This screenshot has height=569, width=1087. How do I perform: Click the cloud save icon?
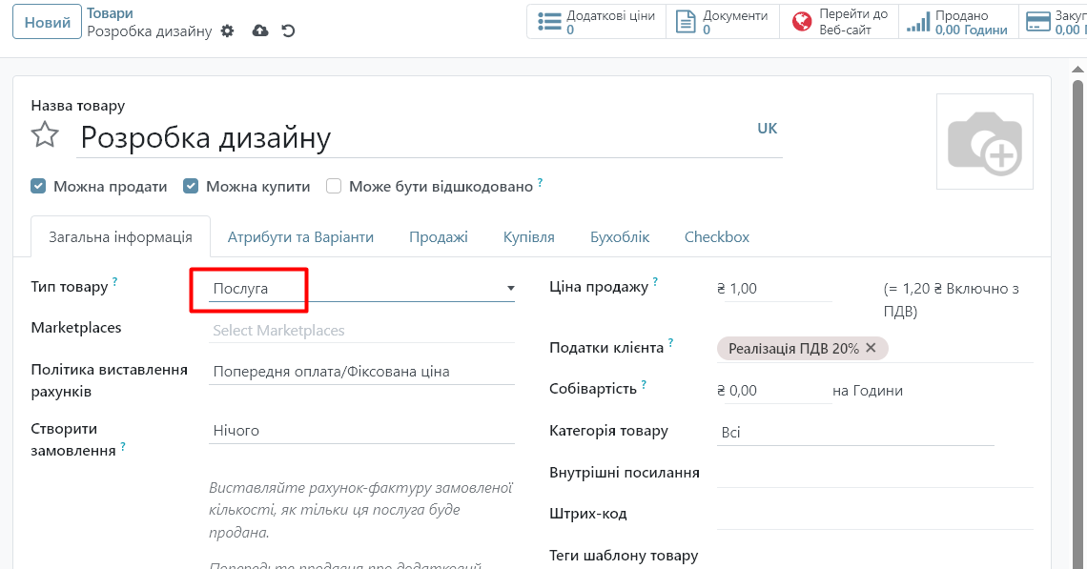[259, 31]
